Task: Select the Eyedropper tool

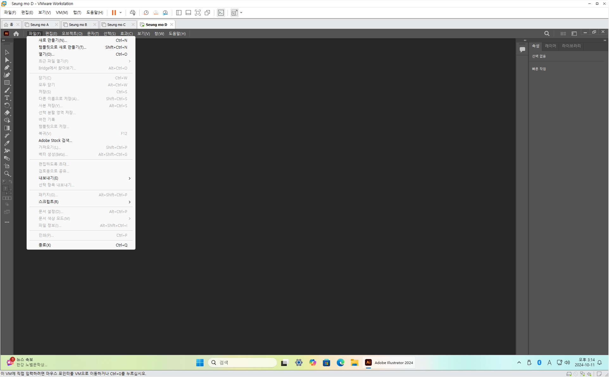Action: tap(7, 143)
